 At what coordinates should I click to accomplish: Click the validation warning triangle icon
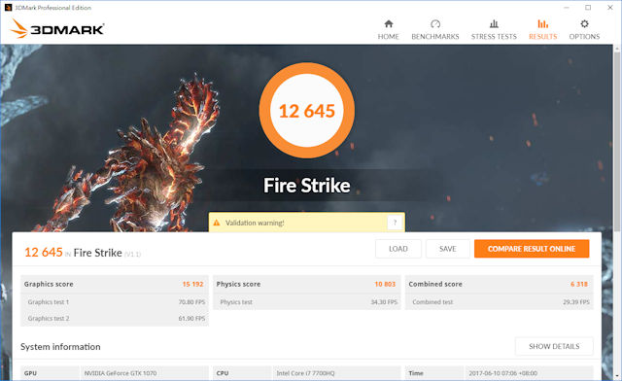pos(217,223)
